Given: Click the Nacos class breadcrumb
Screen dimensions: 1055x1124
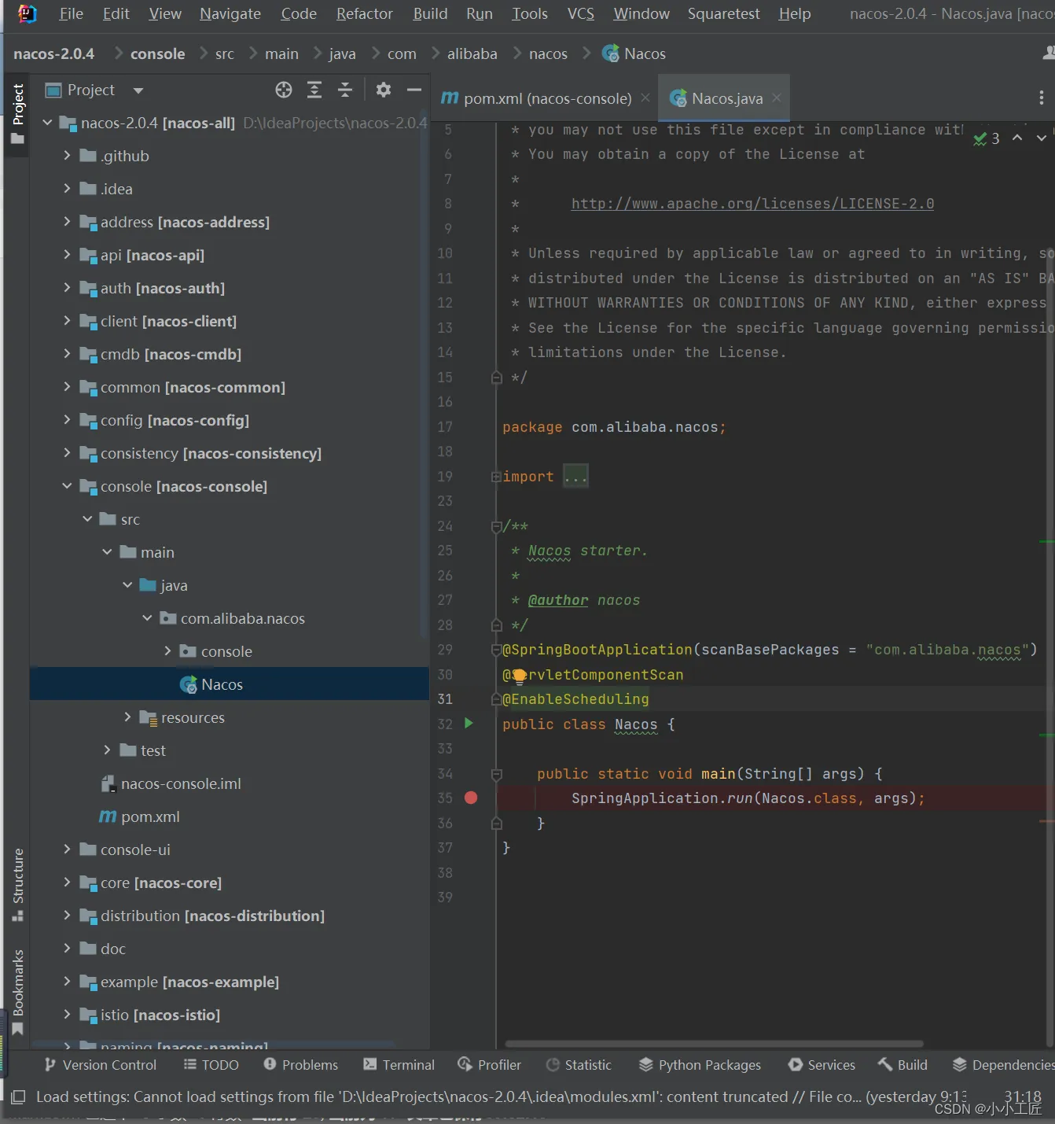Looking at the screenshot, I should [x=634, y=53].
